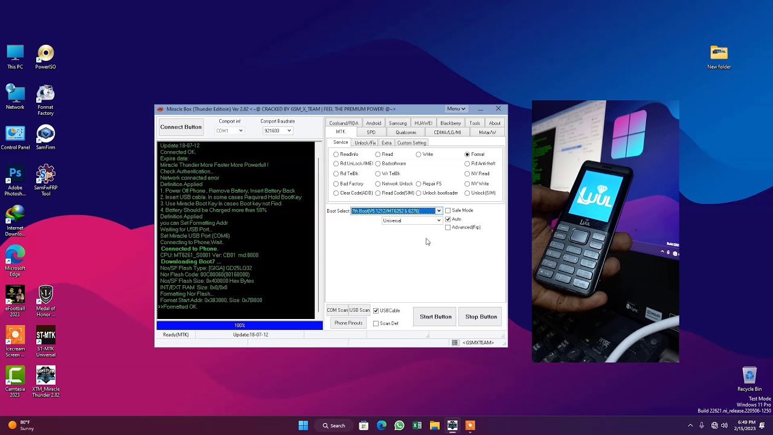Image resolution: width=773 pixels, height=435 pixels.
Task: Click the 100% progress bar
Action: 240,326
